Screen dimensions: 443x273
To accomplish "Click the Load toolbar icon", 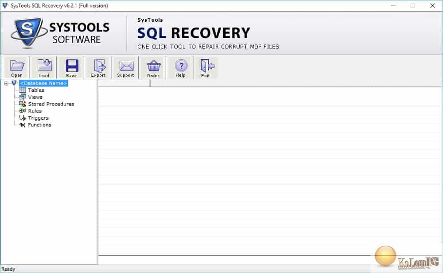I will pos(44,67).
